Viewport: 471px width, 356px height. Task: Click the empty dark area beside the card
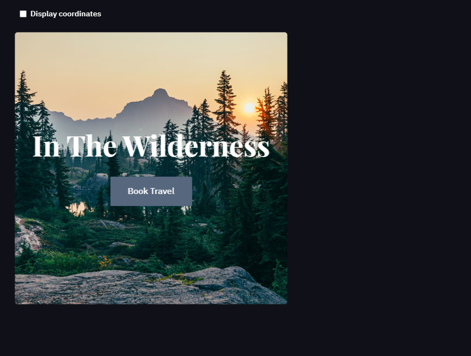(378, 168)
